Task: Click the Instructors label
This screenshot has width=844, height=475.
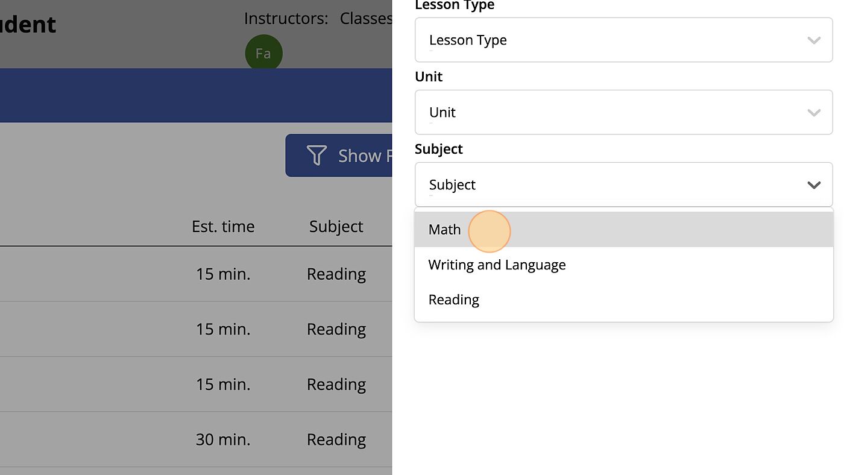Action: point(286,19)
